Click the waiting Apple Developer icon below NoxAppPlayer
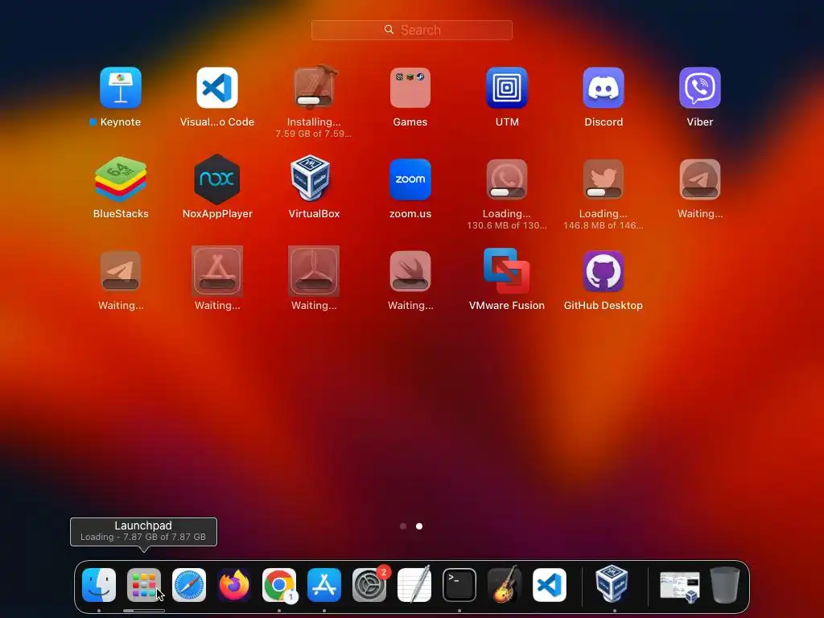Image resolution: width=824 pixels, height=618 pixels. (217, 271)
